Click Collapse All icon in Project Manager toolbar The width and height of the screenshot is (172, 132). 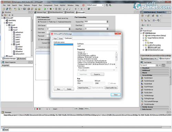(x=149, y=21)
